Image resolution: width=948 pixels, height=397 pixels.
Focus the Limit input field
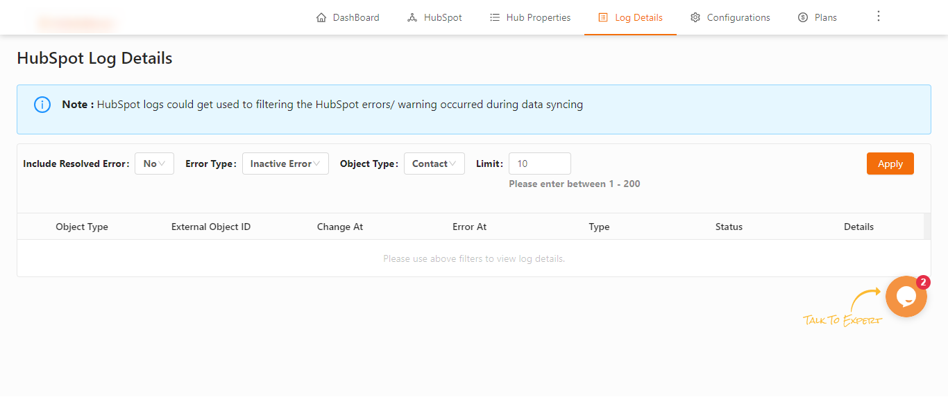(x=540, y=164)
